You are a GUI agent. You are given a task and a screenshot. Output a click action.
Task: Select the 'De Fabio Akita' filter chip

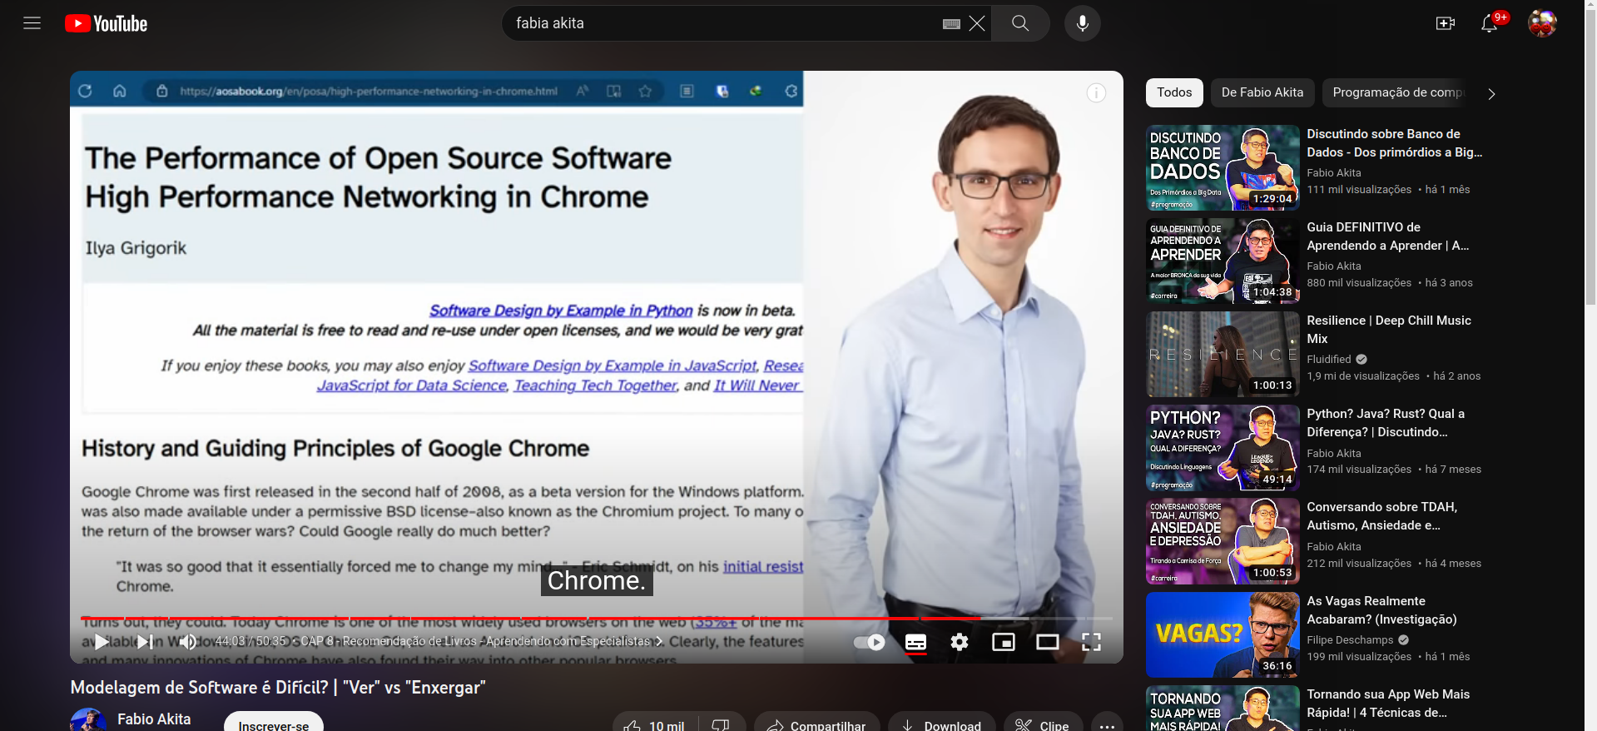pos(1262,92)
